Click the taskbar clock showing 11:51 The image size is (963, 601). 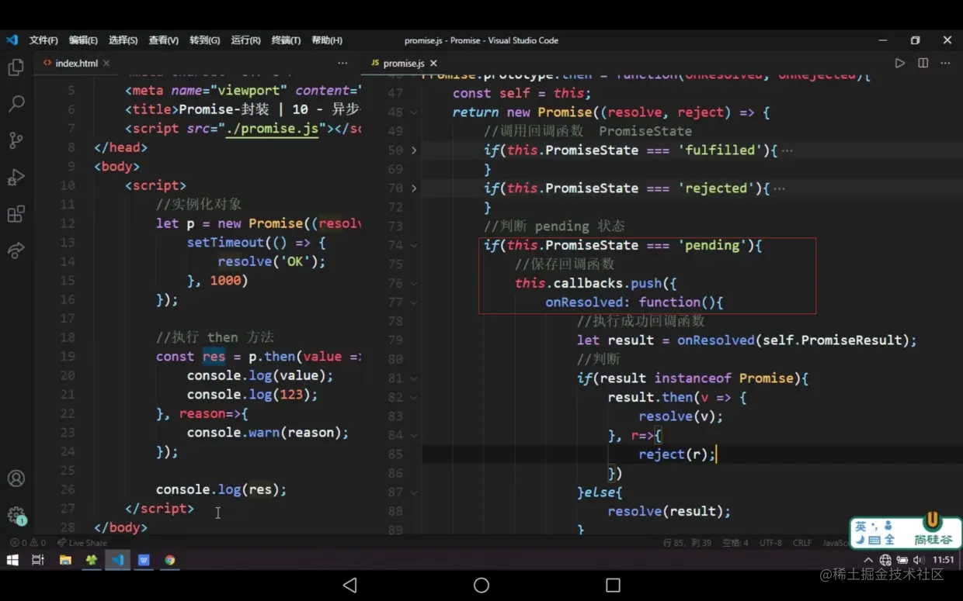[943, 560]
